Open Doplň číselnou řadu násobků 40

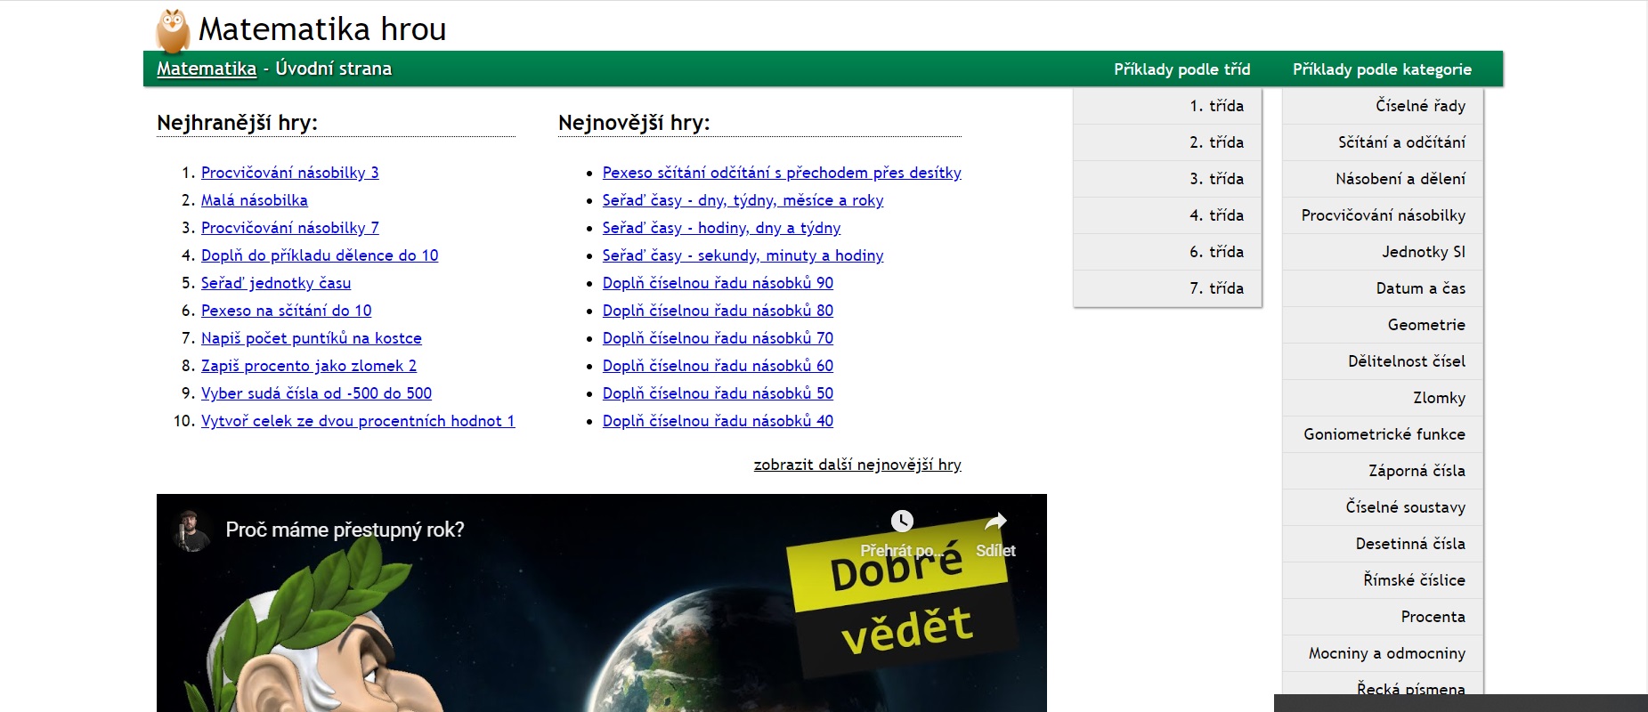tap(718, 421)
